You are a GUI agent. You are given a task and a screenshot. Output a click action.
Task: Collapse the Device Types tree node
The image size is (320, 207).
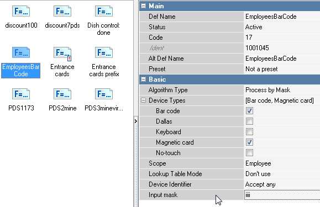[x=144, y=100]
